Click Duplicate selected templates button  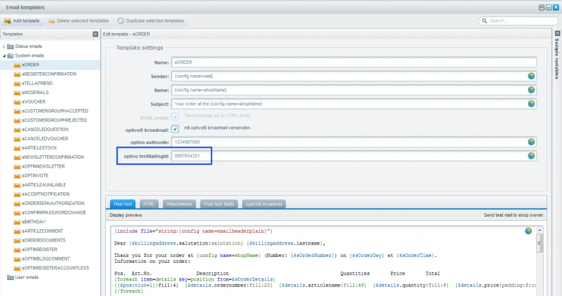point(151,21)
